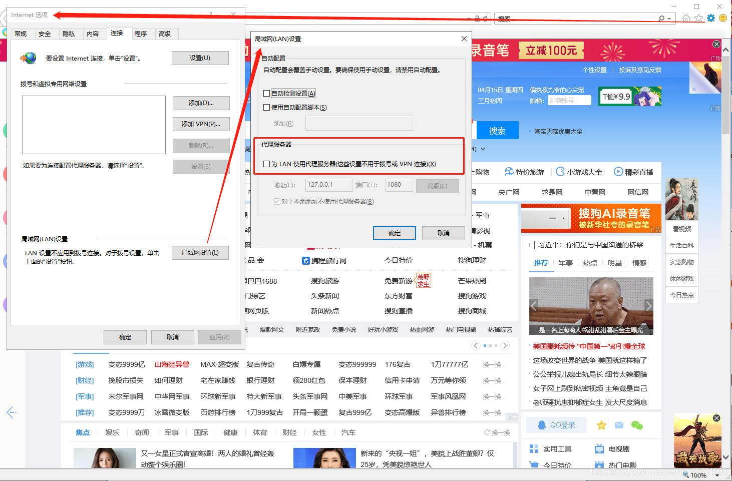Cancel the LAN settings dialog

(x=443, y=233)
